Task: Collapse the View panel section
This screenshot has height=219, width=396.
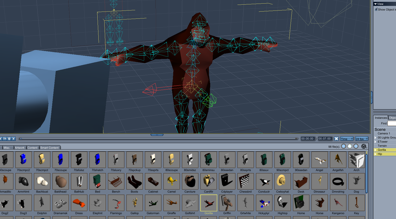Action: point(375,4)
